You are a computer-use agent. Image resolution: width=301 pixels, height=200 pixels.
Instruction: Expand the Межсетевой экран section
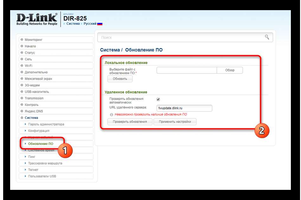56,79
